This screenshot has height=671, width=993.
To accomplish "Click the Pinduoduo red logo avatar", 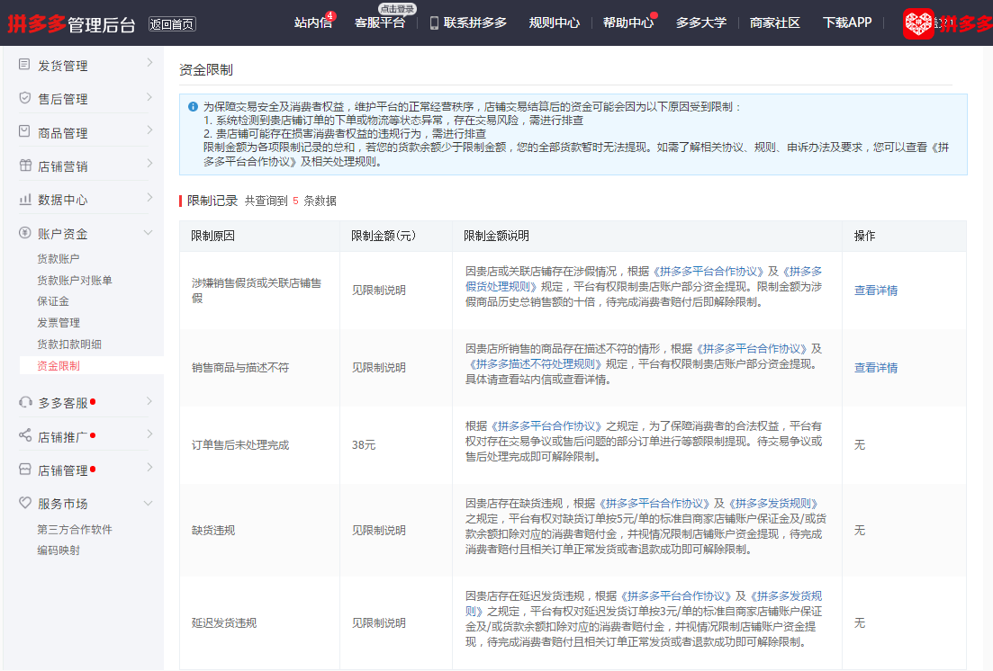I will tap(918, 24).
